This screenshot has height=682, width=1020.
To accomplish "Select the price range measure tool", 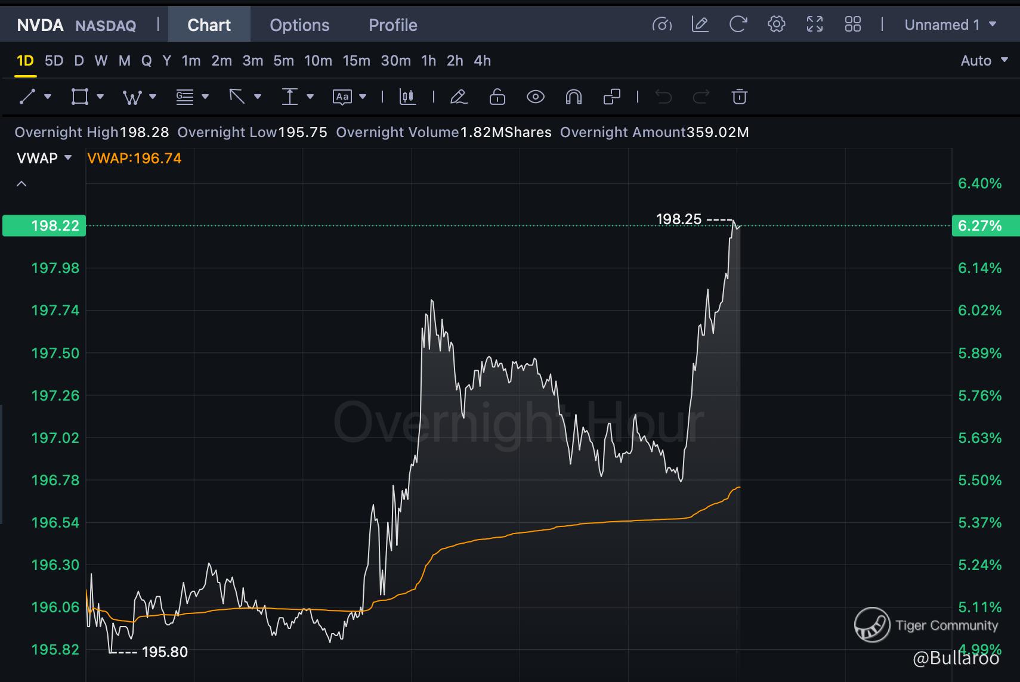I will click(x=289, y=97).
